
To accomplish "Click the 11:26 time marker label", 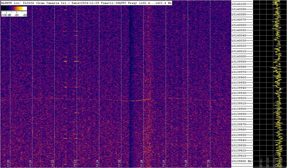I will coord(142,162).
